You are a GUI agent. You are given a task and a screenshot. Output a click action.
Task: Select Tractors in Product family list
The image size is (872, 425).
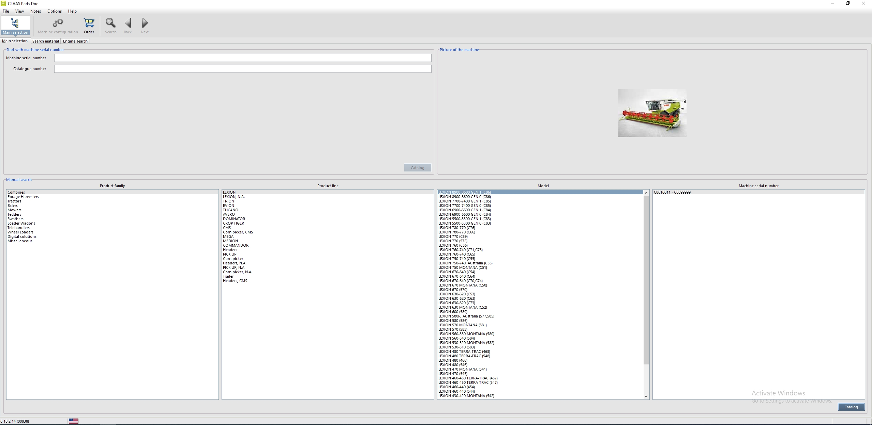point(14,201)
